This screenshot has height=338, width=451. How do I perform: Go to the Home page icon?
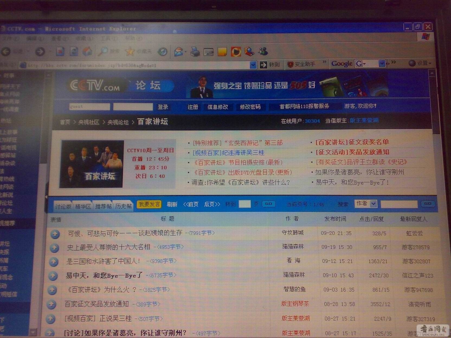click(x=87, y=51)
